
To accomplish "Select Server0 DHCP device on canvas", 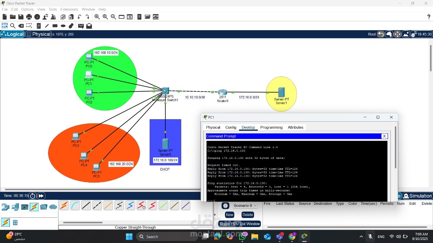I will click(165, 144).
